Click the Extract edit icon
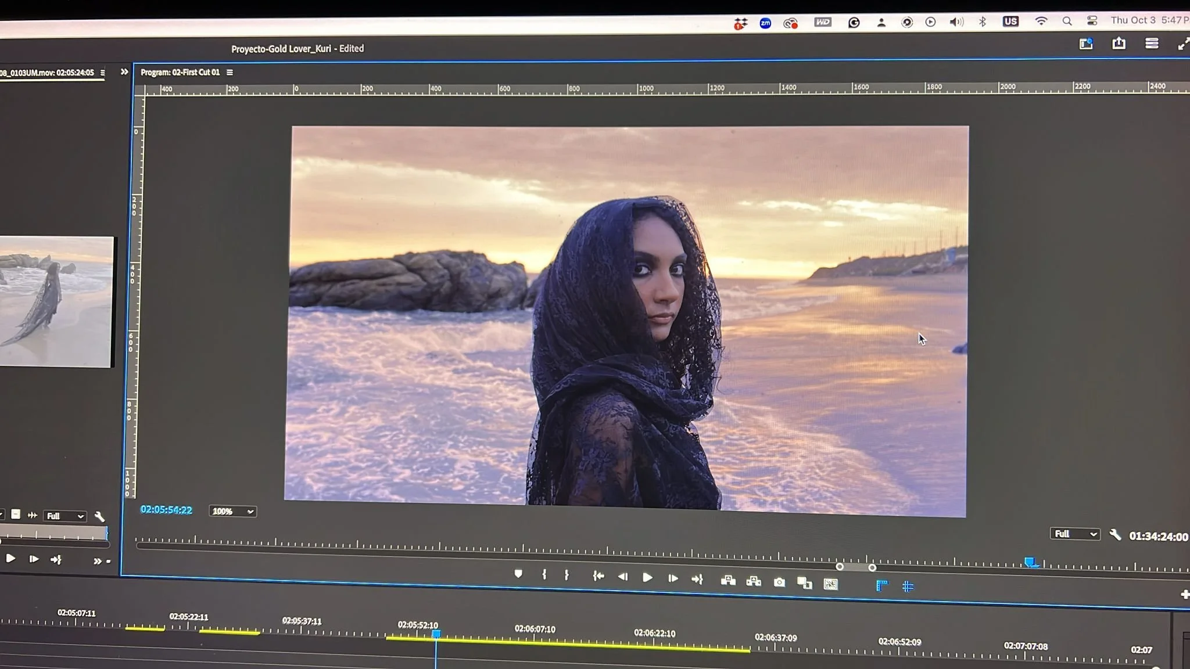The height and width of the screenshot is (669, 1190). [x=754, y=581]
